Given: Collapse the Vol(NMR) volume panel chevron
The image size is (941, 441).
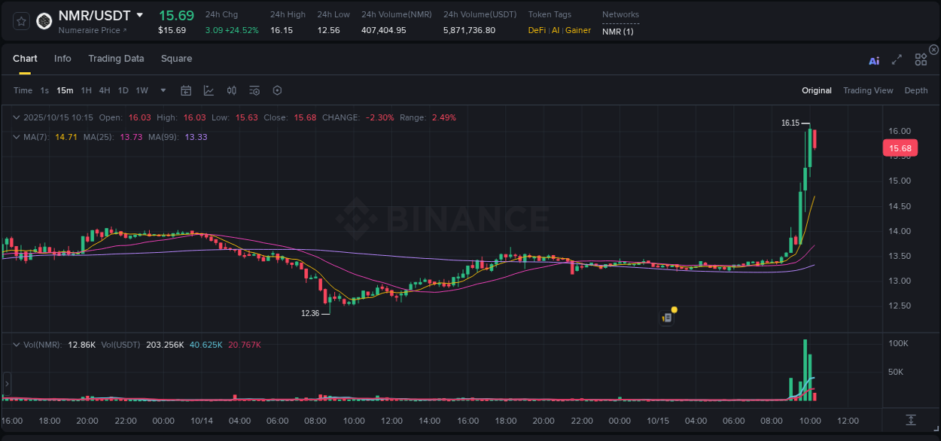Looking at the screenshot, I should (16, 345).
